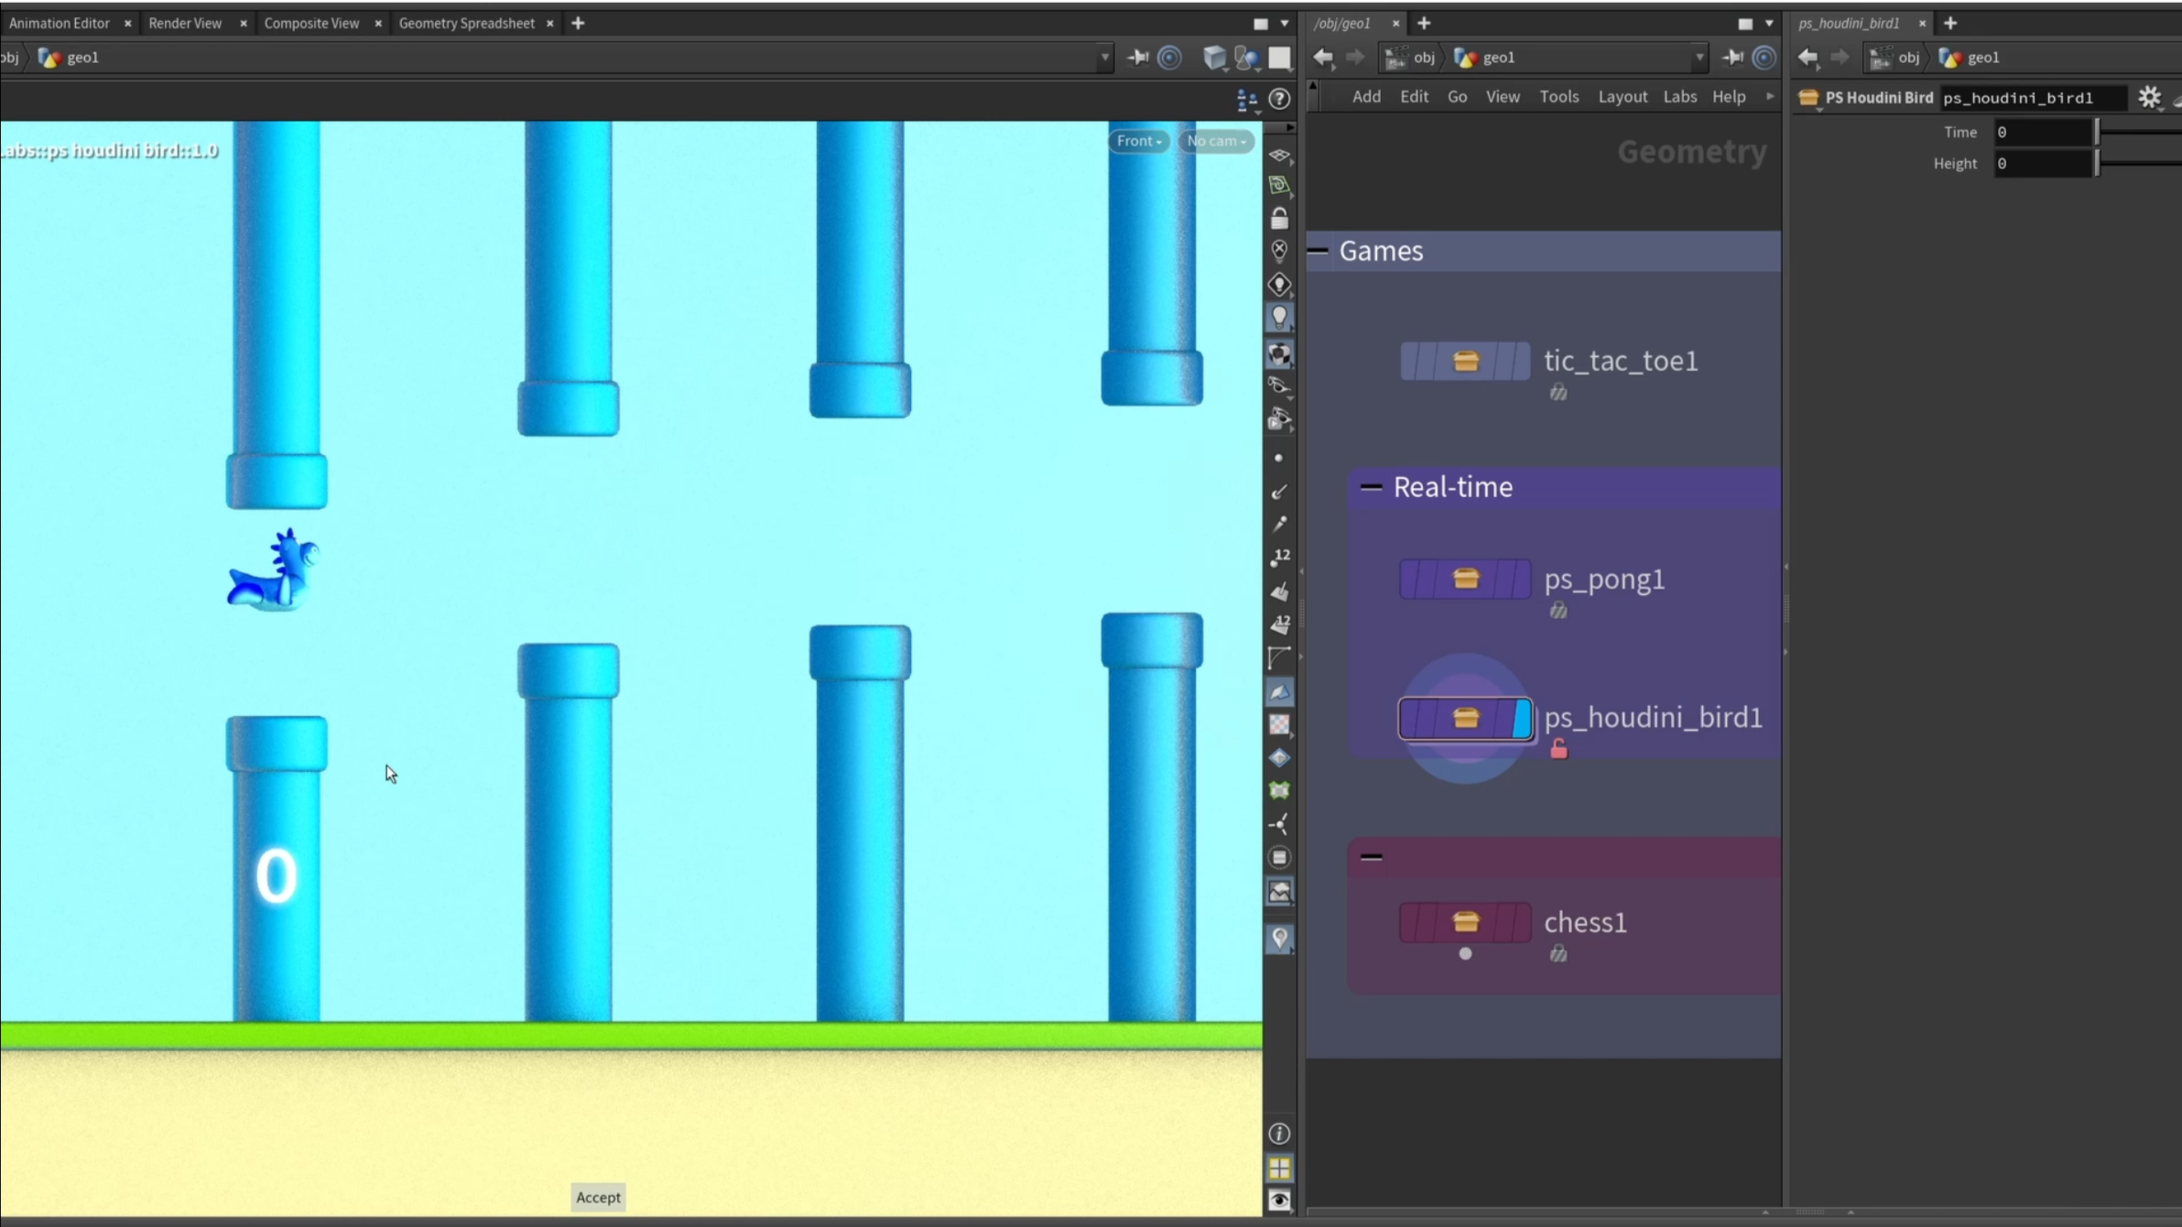This screenshot has height=1227, width=2182.
Task: Collapse the Games network box
Action: [x=1319, y=251]
